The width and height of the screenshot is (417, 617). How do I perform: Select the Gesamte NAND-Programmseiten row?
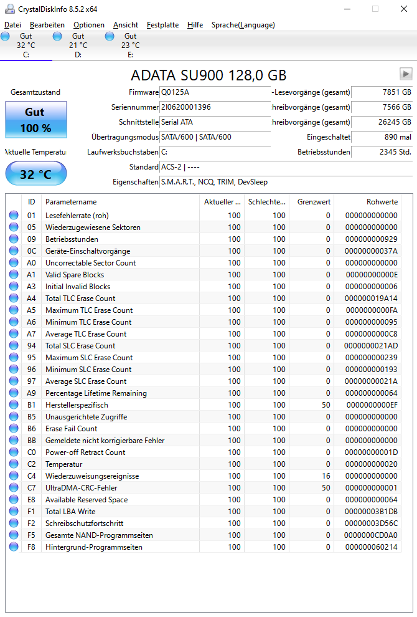[203, 535]
